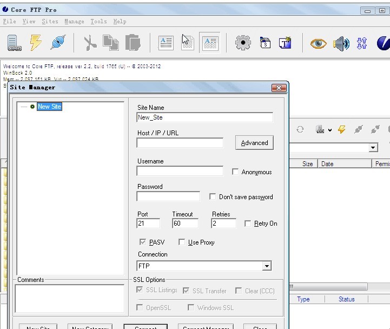The height and width of the screenshot is (329, 390).
Task: Click the refresh icon in remote panel
Action: click(300, 129)
